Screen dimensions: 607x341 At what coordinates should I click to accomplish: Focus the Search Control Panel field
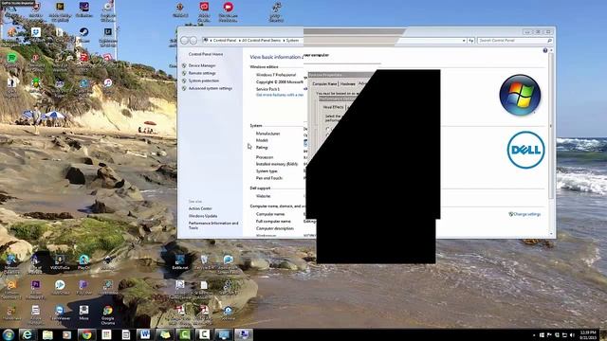[515, 41]
